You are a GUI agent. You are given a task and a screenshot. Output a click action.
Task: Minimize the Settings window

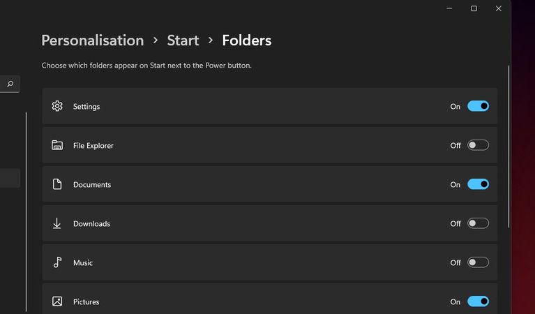[x=449, y=8]
